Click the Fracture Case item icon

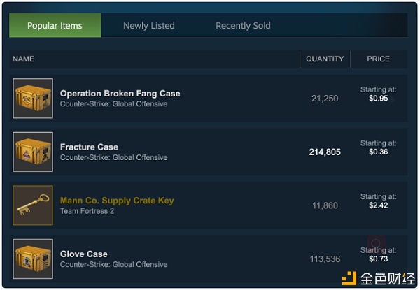coord(33,152)
